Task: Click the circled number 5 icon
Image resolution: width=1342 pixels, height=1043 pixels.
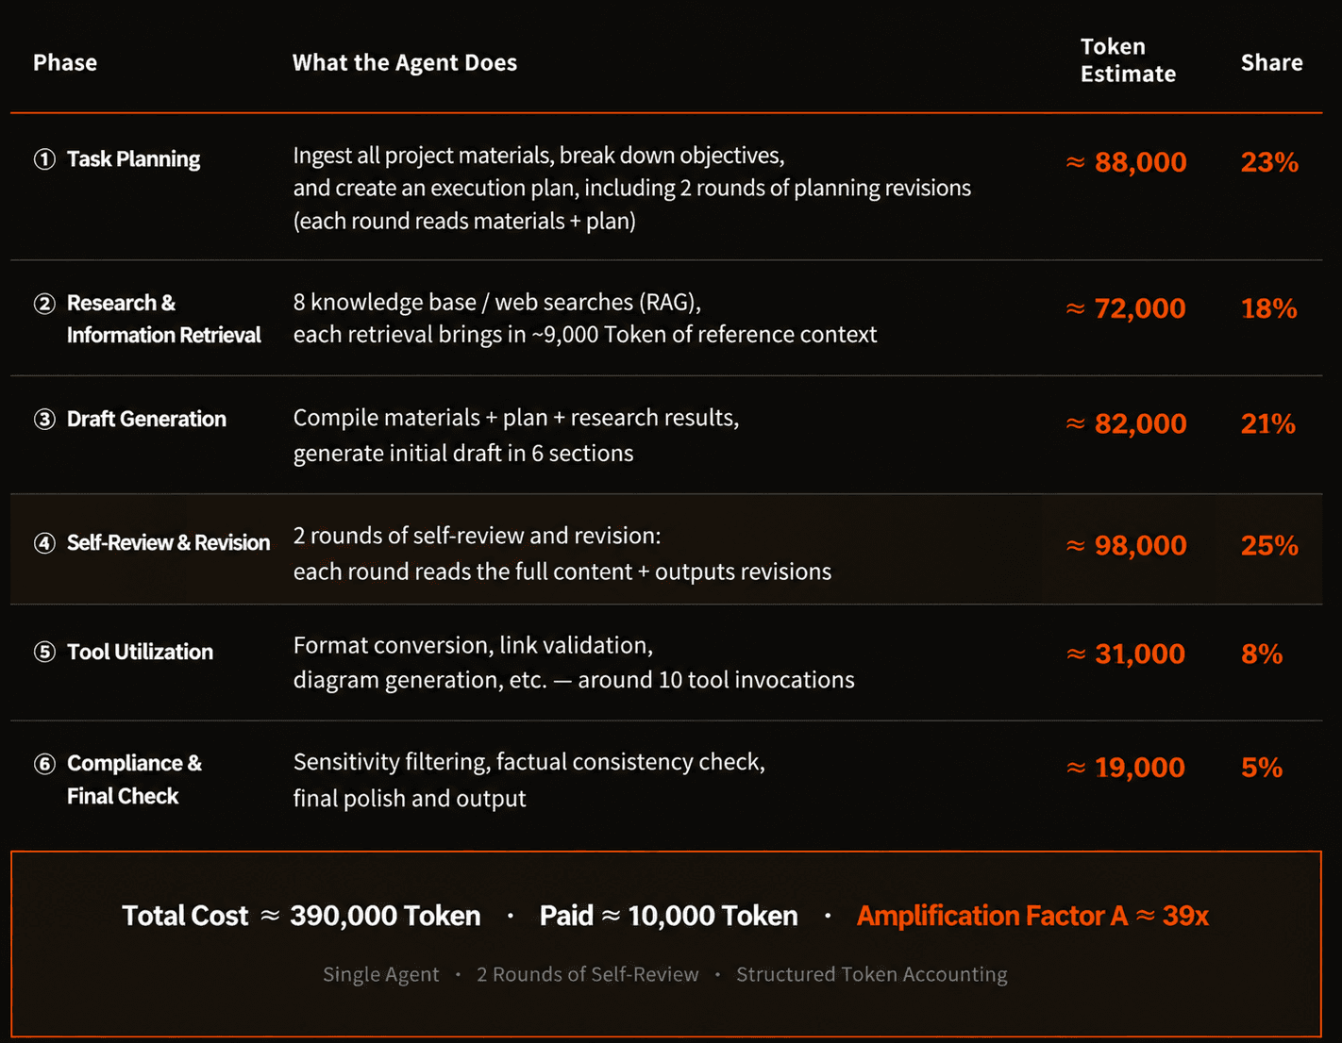Action: (44, 652)
